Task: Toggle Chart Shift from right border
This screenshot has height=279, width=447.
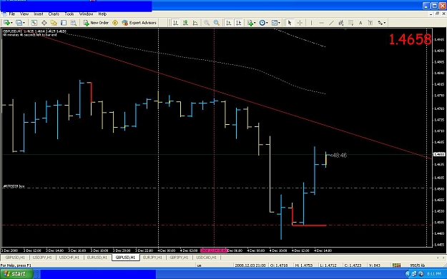Action: point(239,23)
